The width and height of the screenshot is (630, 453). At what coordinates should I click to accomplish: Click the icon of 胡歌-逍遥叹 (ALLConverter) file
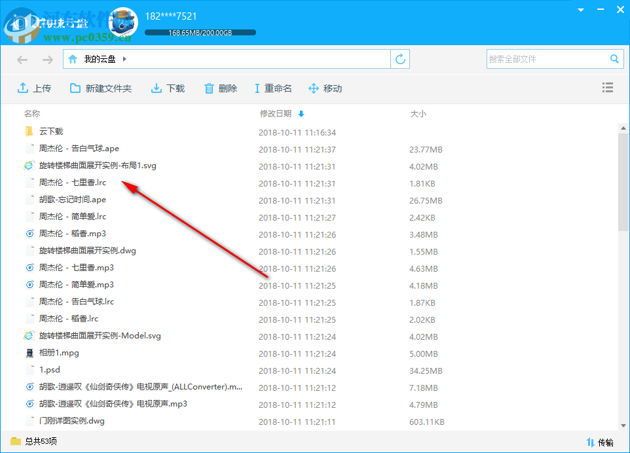coord(29,387)
